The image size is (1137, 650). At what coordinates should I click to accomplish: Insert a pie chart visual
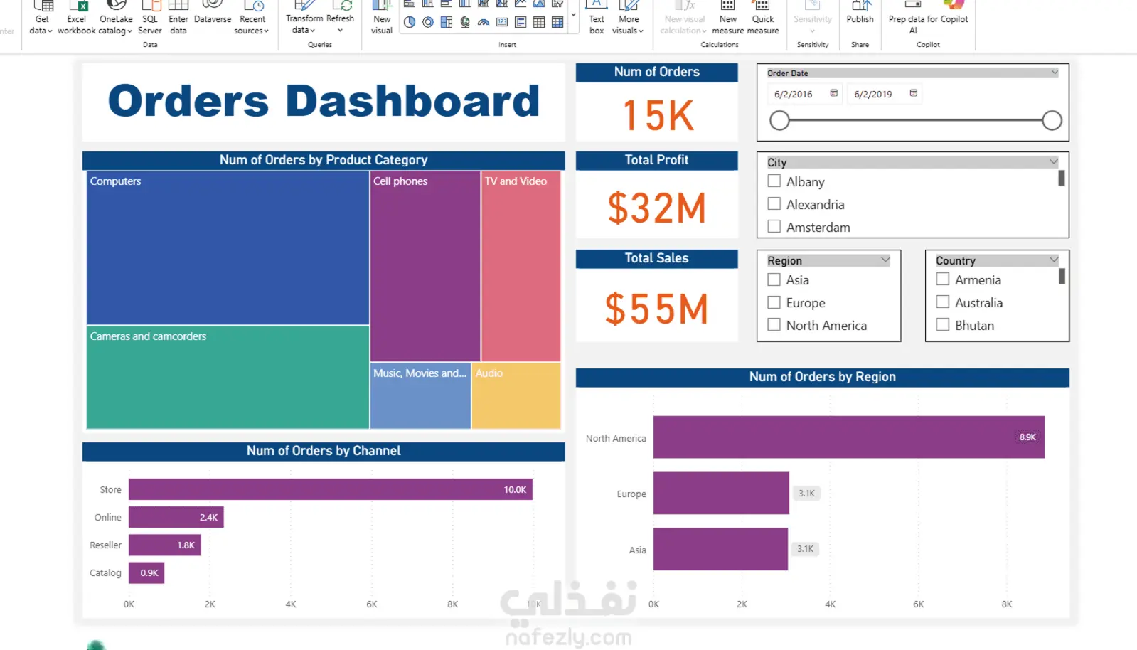pyautogui.click(x=410, y=22)
